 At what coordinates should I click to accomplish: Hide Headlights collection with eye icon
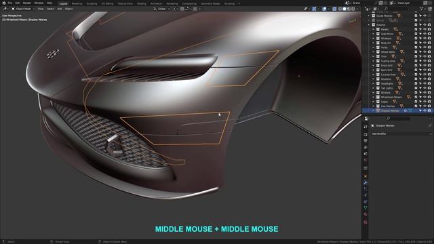pos(425,83)
